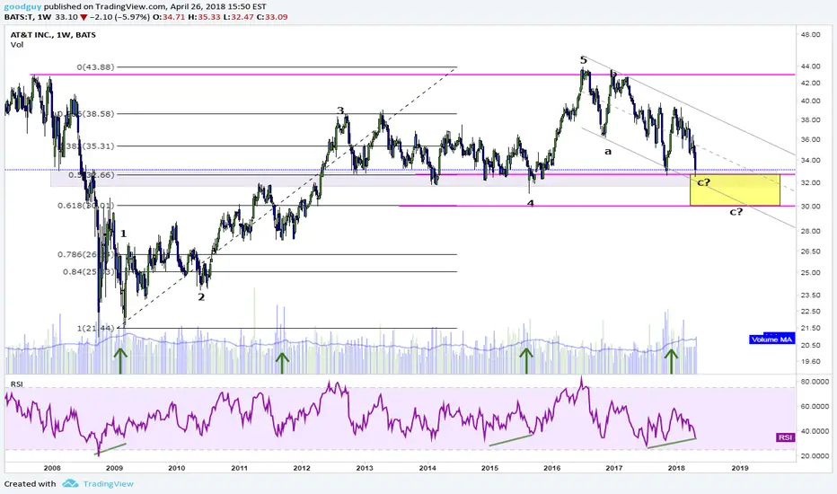Select the wave 2 label near 2010

[201, 297]
